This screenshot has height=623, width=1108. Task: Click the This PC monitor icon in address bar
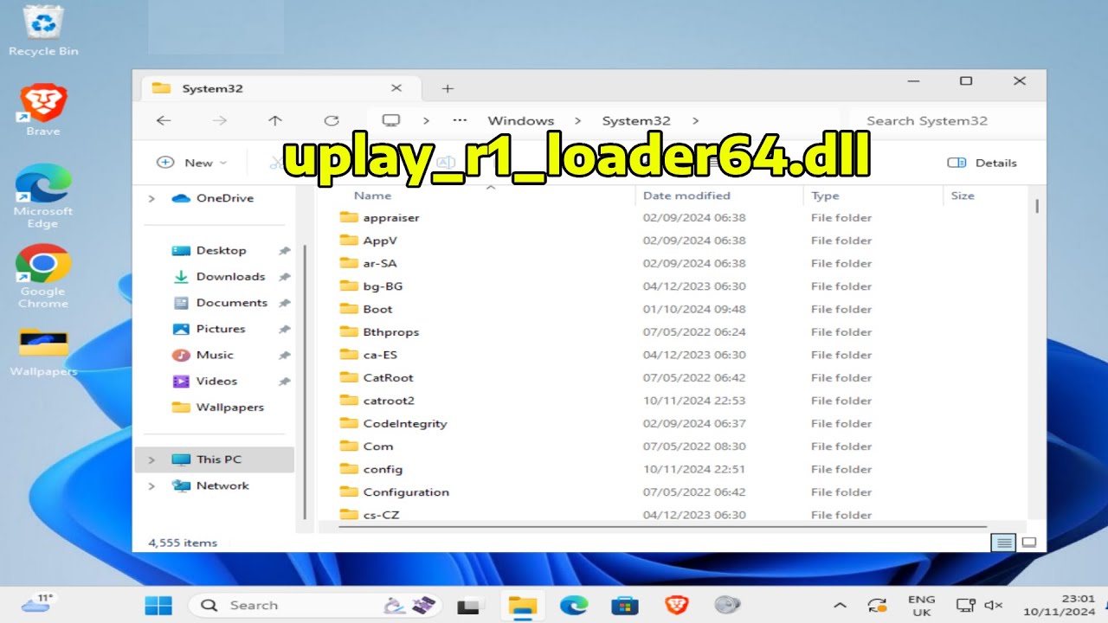[x=391, y=120]
